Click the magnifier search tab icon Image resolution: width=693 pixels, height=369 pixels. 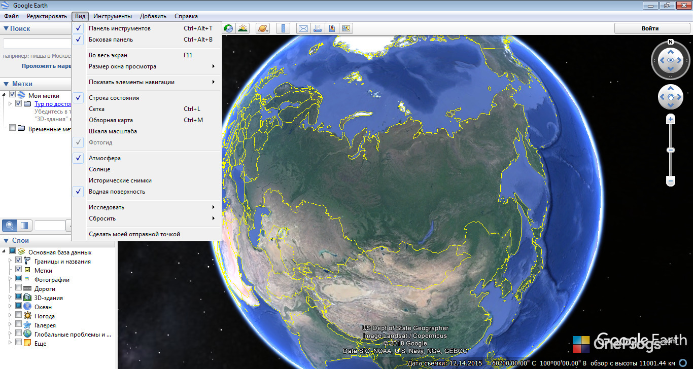click(10, 225)
